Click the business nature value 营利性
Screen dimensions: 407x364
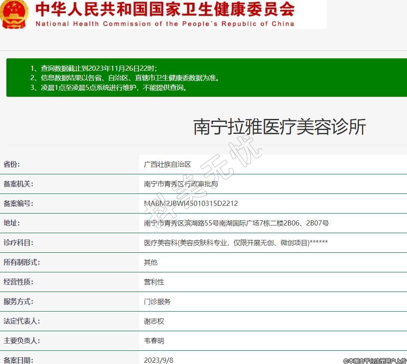point(154,282)
